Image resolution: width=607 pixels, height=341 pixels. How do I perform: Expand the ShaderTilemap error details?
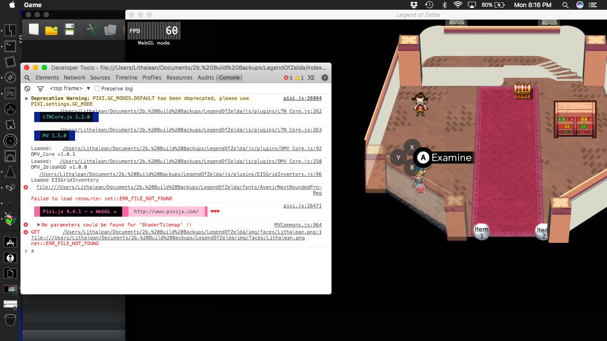tap(39, 225)
